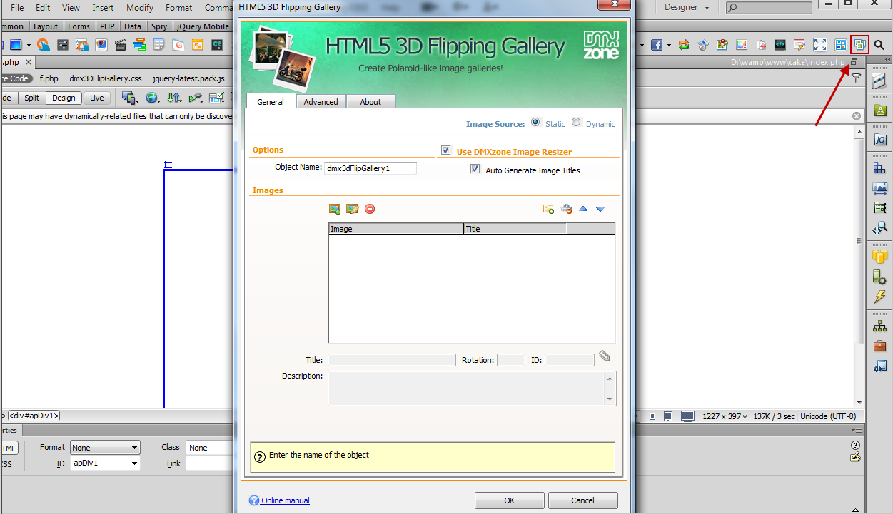Select the div#apDiv1 tag selector
The width and height of the screenshot is (893, 514).
34,416
